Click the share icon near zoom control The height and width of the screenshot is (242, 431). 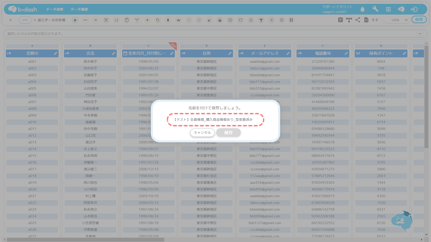[x=358, y=20]
